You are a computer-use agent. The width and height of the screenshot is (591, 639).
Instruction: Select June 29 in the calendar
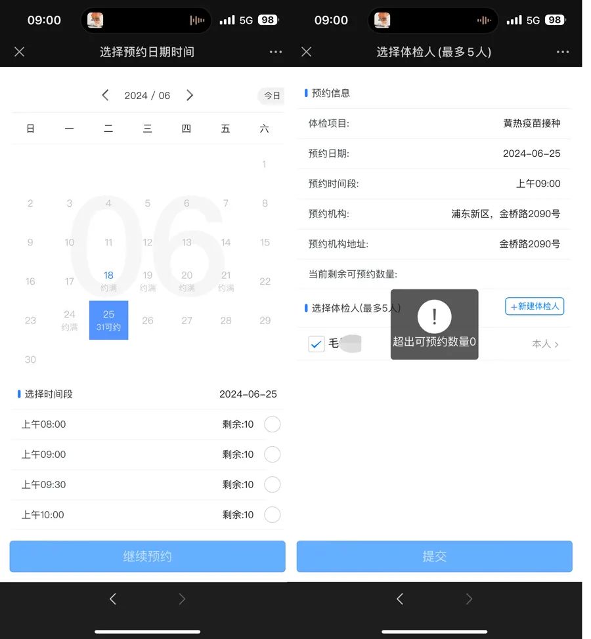(265, 321)
